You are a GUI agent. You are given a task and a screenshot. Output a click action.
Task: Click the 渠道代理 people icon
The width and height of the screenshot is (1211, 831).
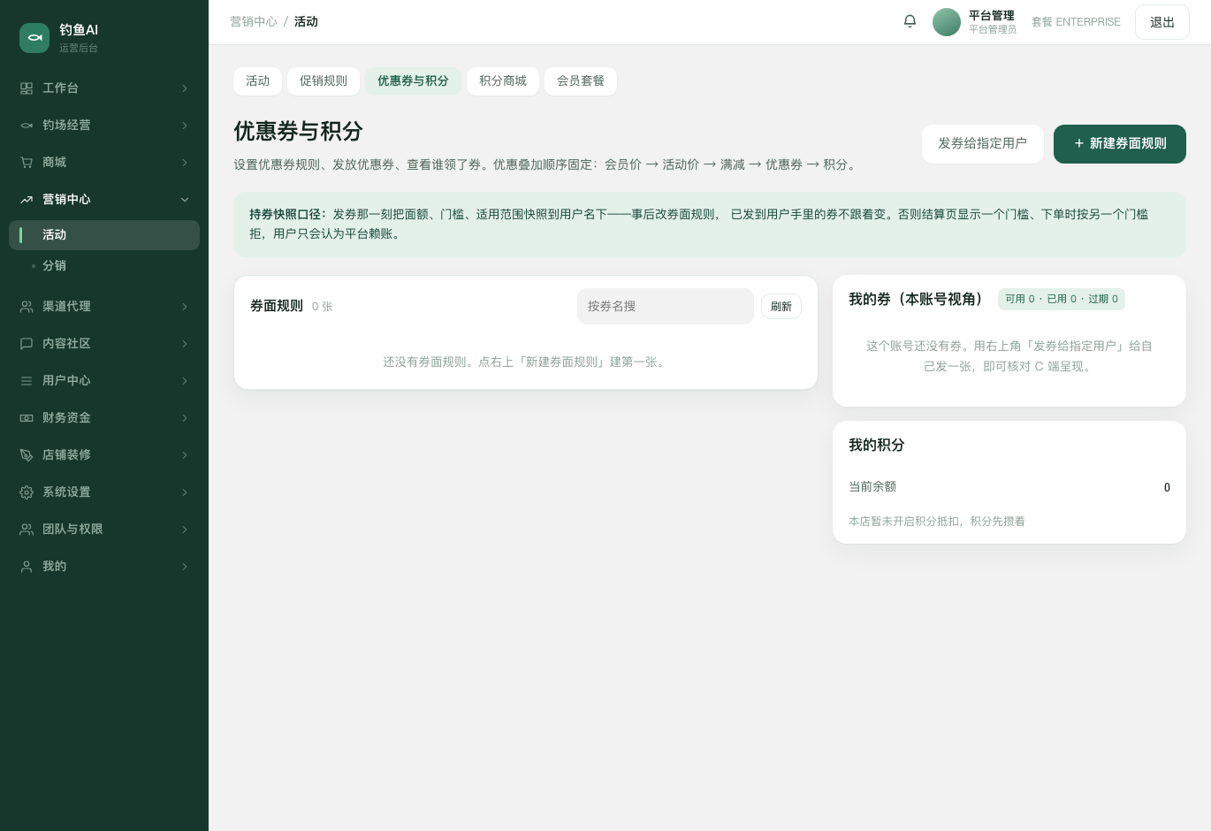[27, 307]
